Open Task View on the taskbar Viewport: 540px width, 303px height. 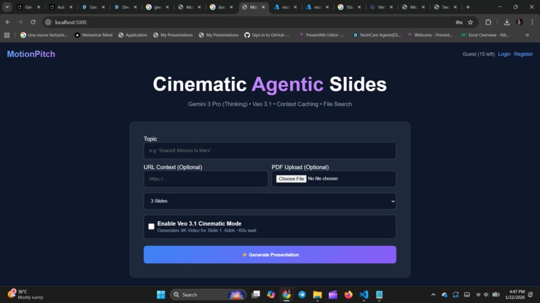pos(255,295)
